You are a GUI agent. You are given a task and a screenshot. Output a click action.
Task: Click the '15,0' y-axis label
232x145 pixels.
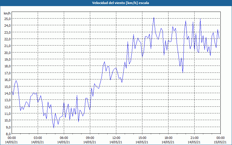tap(8, 86)
